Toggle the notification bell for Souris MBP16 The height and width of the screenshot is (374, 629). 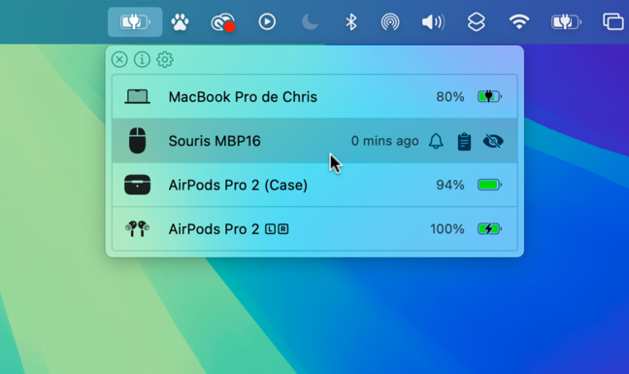(436, 141)
